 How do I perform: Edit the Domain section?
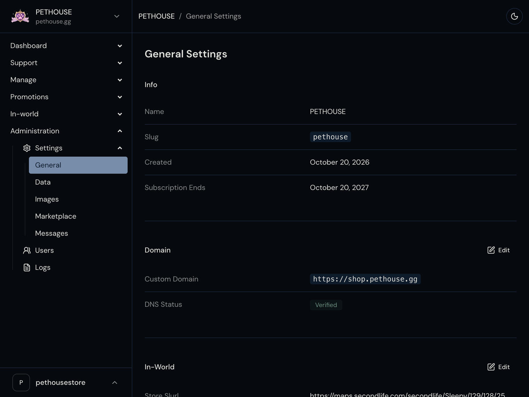499,250
